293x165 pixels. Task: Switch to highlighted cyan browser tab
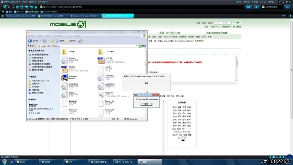118,16
